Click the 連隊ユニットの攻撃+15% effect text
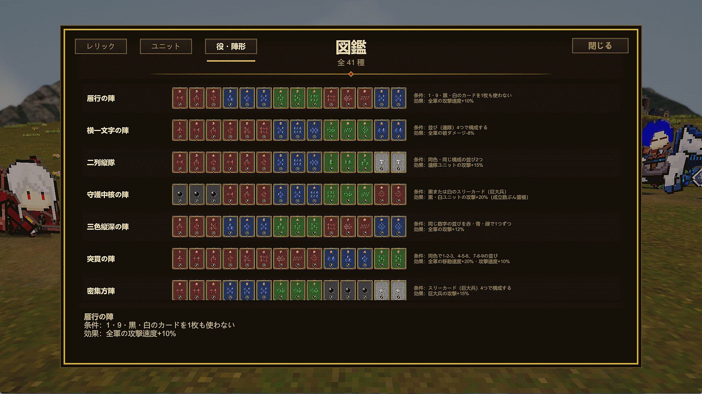Viewport: 702px width, 394px height. tap(456, 165)
